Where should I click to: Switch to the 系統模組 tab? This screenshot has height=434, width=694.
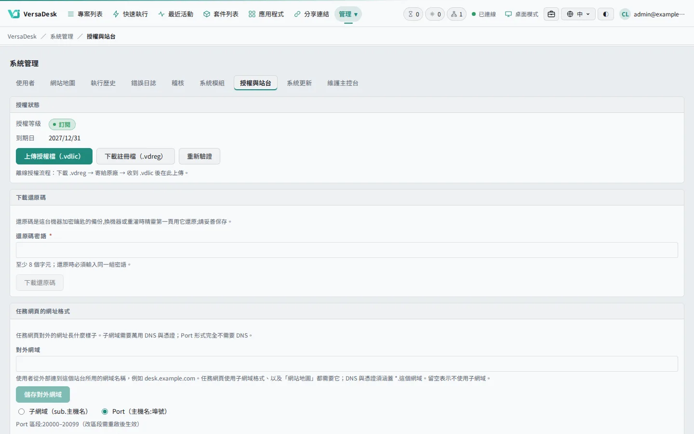pyautogui.click(x=212, y=83)
